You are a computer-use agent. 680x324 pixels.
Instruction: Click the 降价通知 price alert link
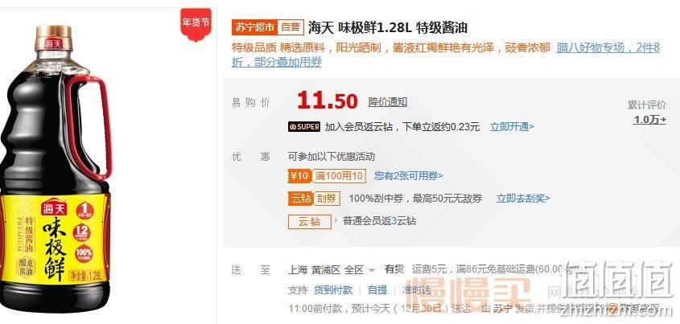pos(388,102)
